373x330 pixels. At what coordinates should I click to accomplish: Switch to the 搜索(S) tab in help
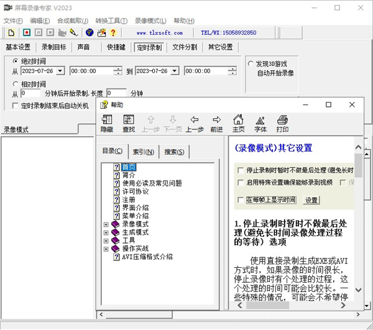coord(173,152)
